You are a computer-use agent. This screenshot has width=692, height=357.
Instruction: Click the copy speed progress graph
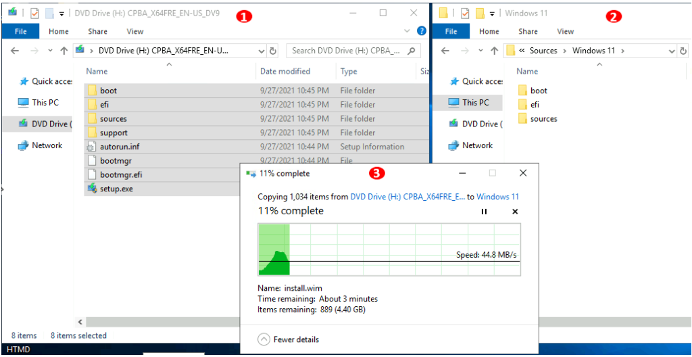tap(389, 249)
